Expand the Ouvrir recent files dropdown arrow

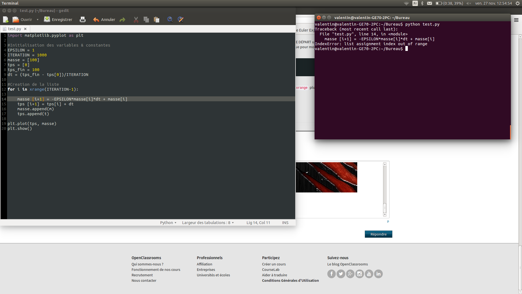[x=38, y=20]
